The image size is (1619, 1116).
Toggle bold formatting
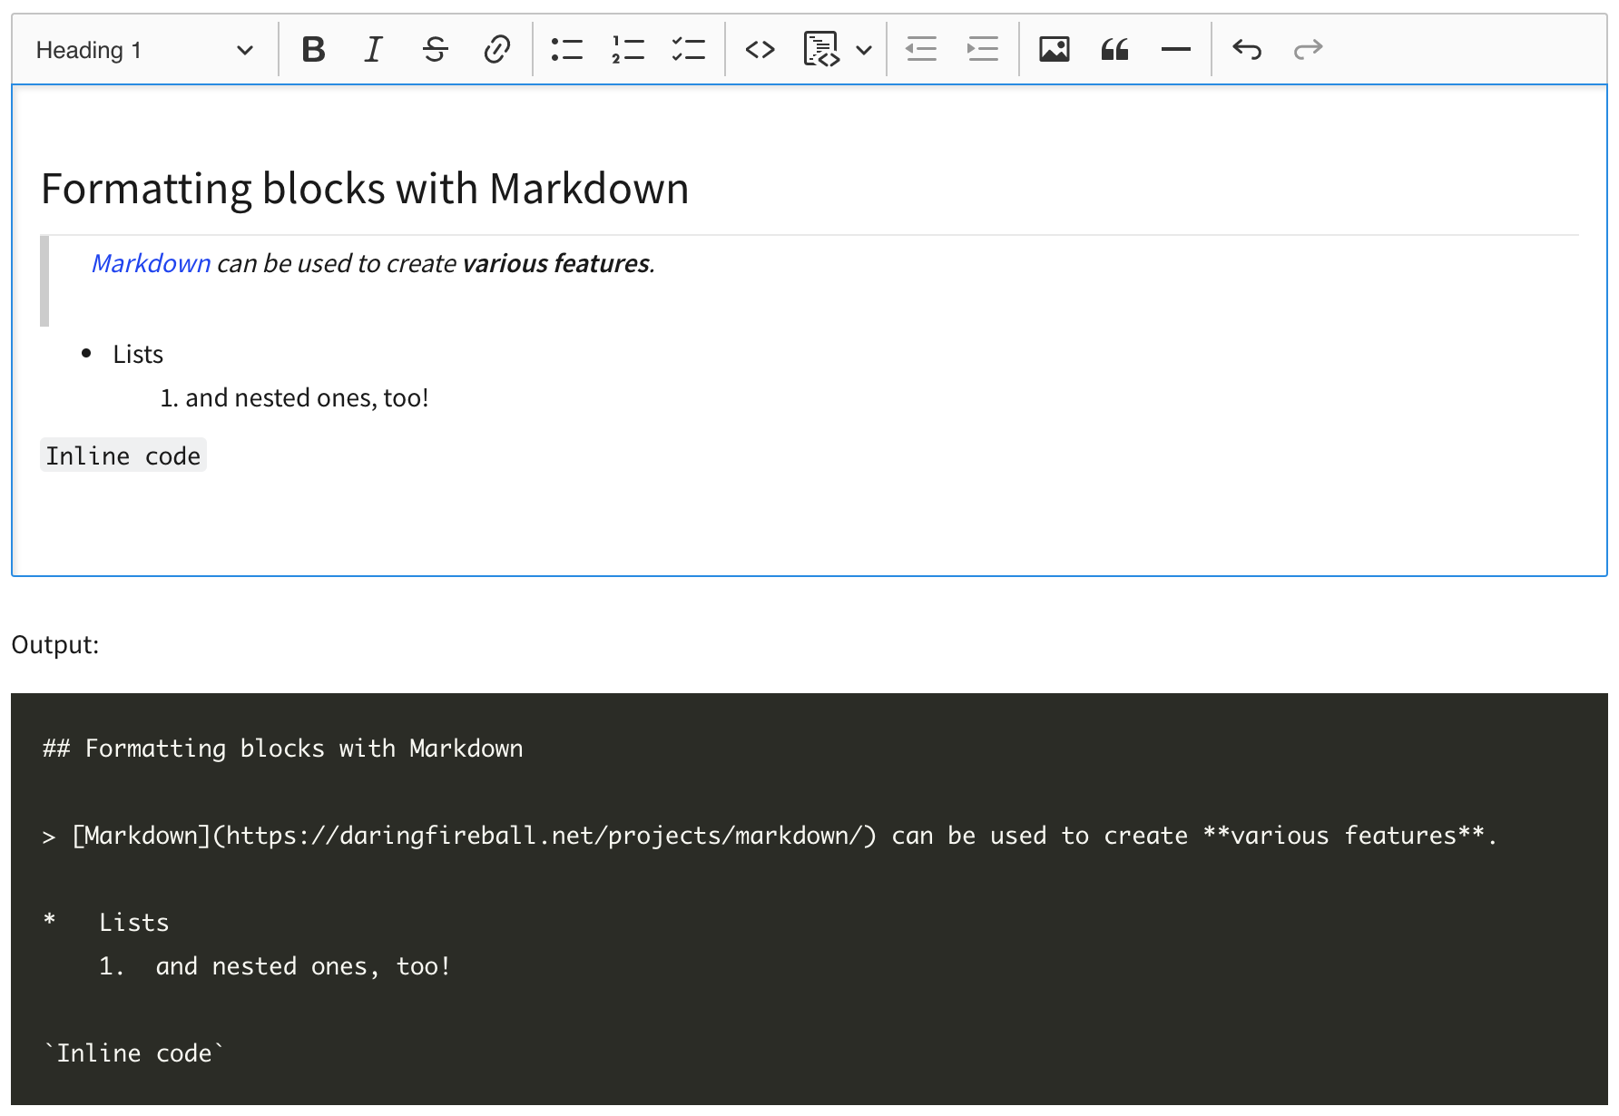pos(313,50)
